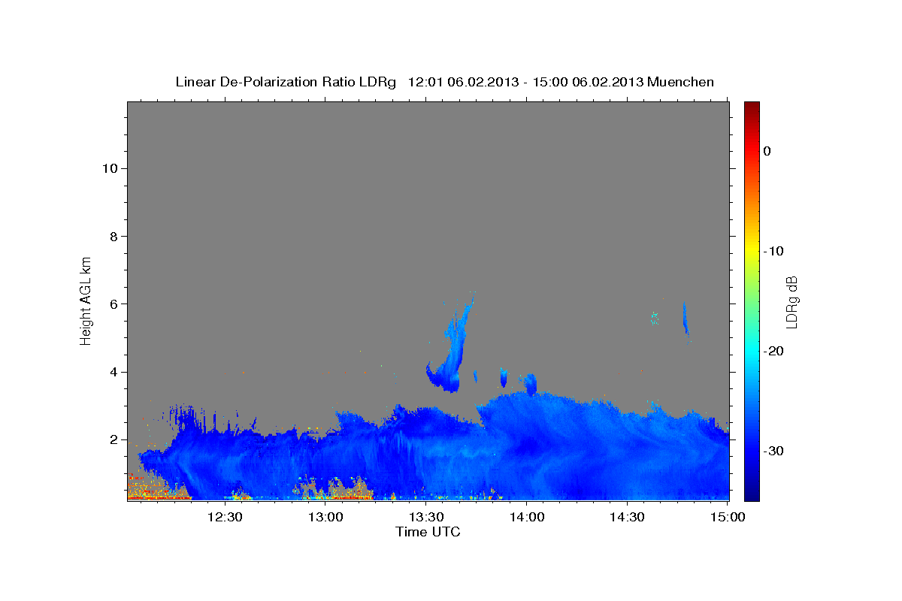Screen dimensions: 902x601
Task: Click the height tick label 2
Action: point(113,439)
